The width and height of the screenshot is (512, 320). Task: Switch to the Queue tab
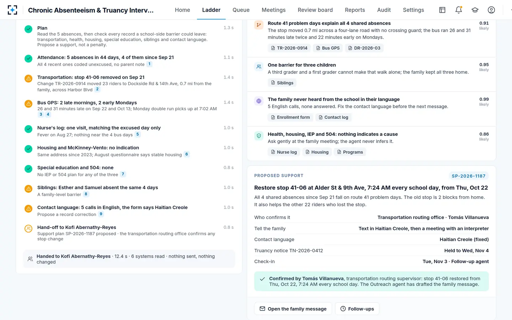(241, 10)
